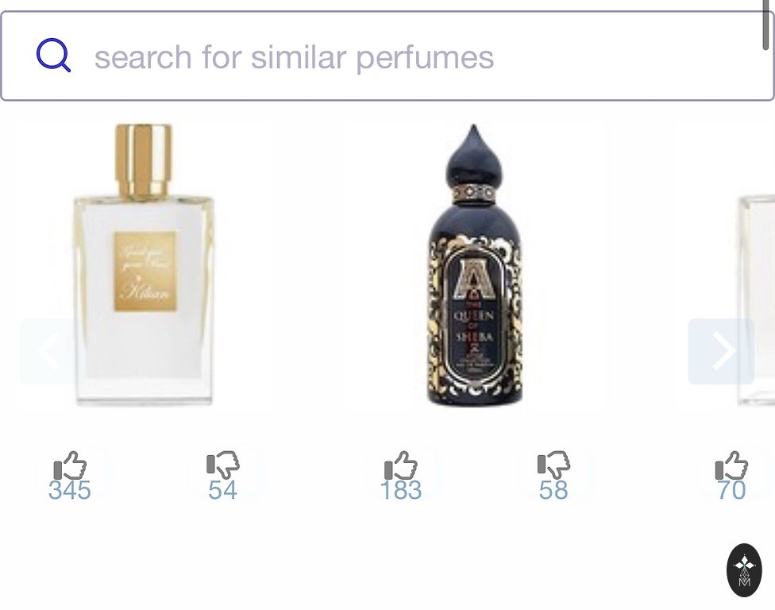Dislike the Kilian perfume thumbs down

click(x=223, y=465)
